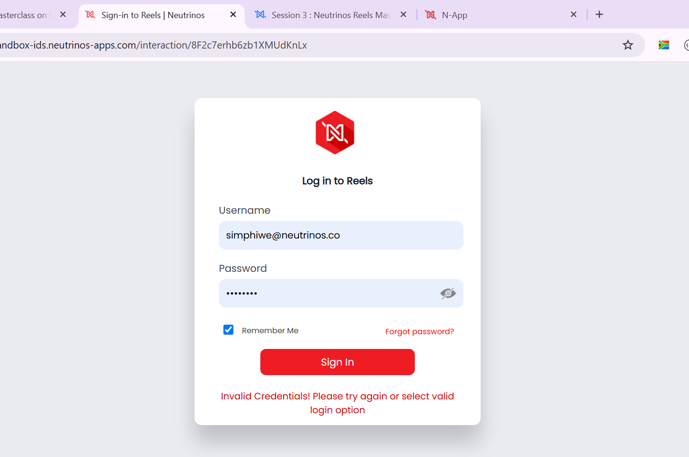Image resolution: width=689 pixels, height=457 pixels.
Task: Focus the Password input field
Action: pos(341,293)
